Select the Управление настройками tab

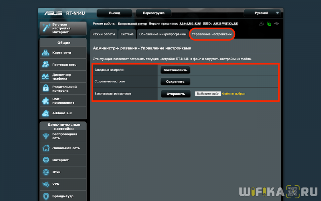coord(212,34)
